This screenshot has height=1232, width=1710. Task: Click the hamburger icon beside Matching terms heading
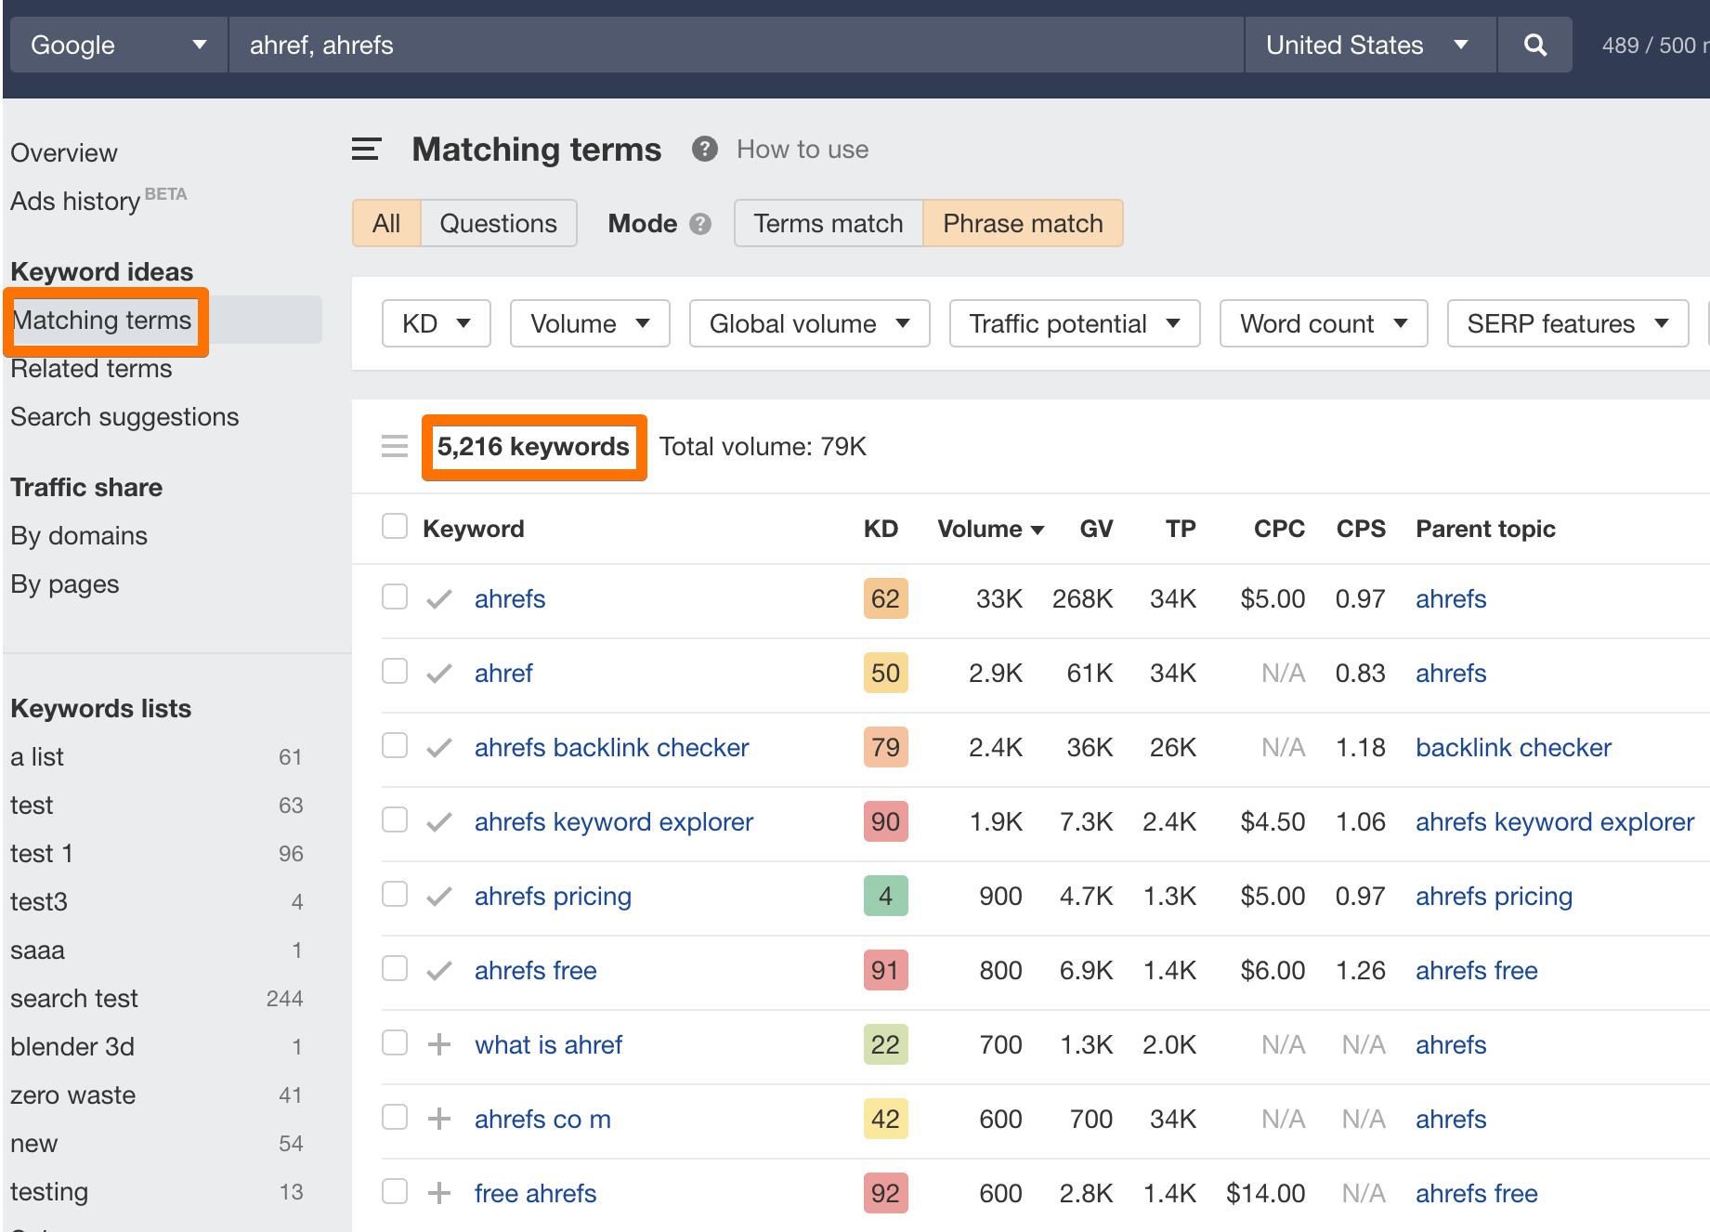pos(366,149)
